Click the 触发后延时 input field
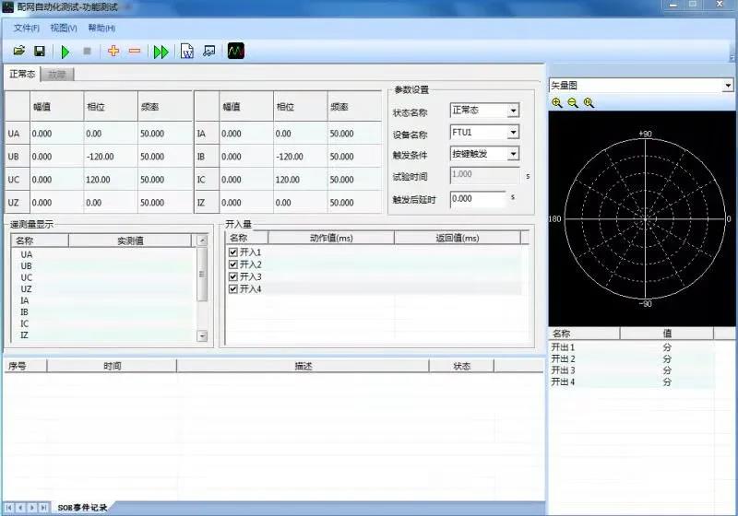Image resolution: width=738 pixels, height=516 pixels. pos(478,198)
